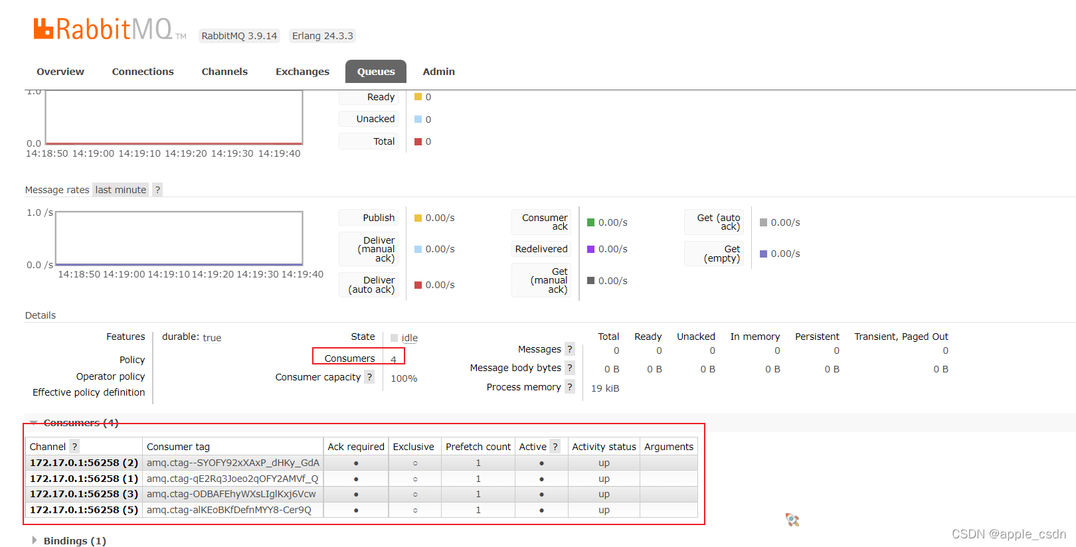
Task: Click the 'Persistent' messages column header
Action: click(818, 337)
